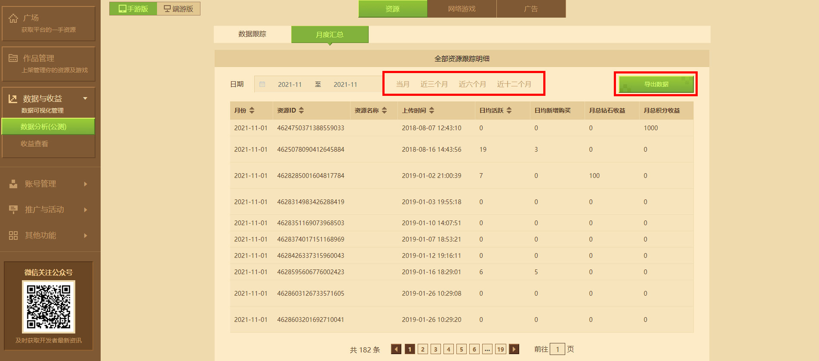Select the 近三个月 date range

coord(434,84)
